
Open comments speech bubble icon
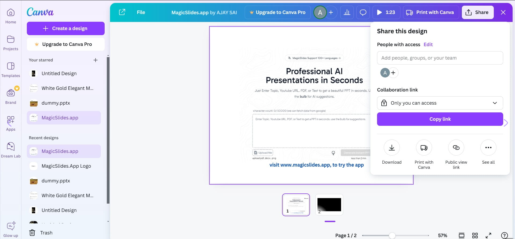click(363, 12)
